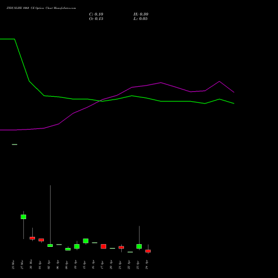
Task: Select the green candle above 10 Apr
Action: [x=77, y=246]
